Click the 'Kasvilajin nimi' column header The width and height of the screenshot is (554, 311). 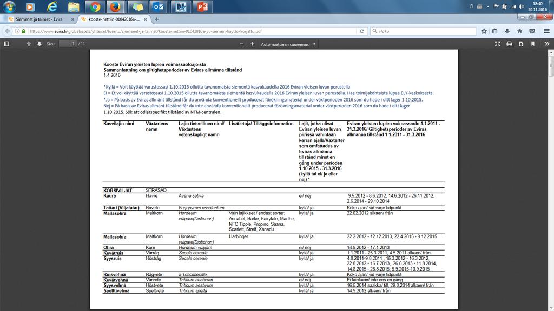pyautogui.click(x=118, y=124)
